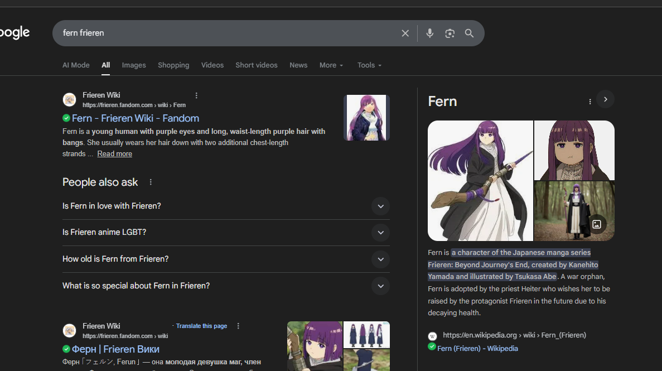662x371 pixels.
Task: Open Ферн | Frieren Вики link
Action: coord(115,349)
